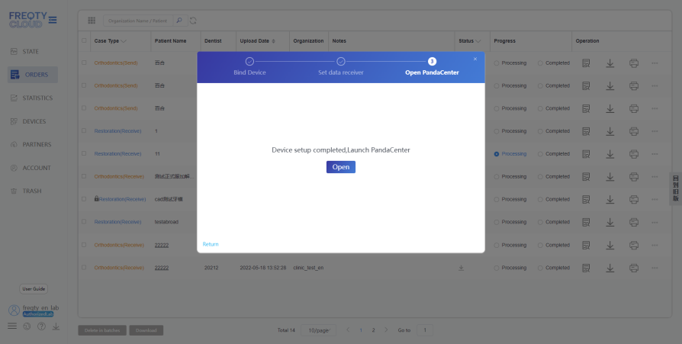Click the Download button below table

(x=146, y=330)
